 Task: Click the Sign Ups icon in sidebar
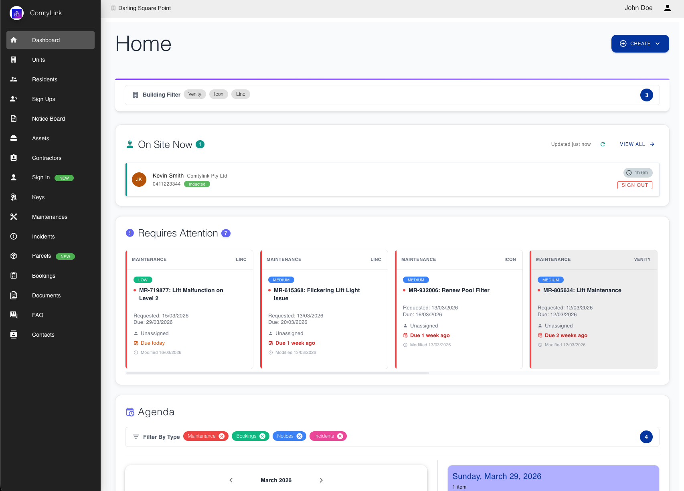click(x=14, y=99)
